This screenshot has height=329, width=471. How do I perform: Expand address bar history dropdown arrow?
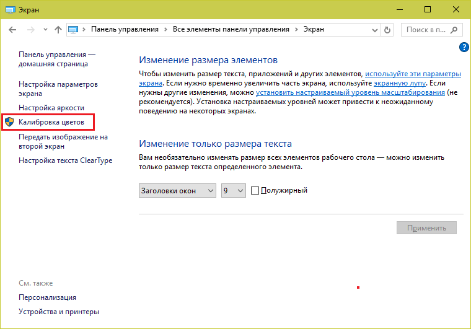click(374, 30)
